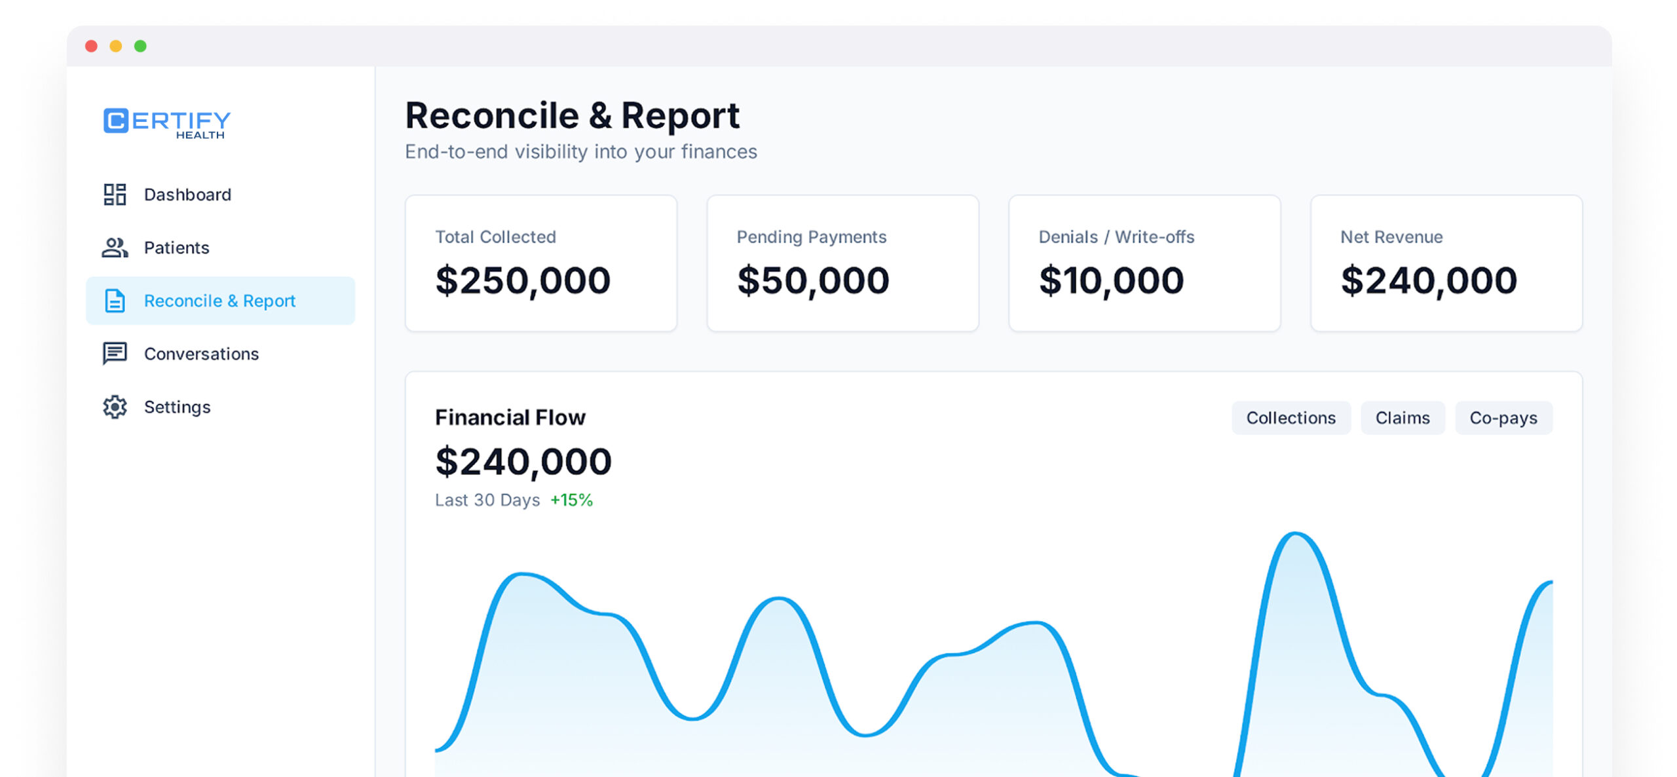Image resolution: width=1677 pixels, height=777 pixels.
Task: Click the Pending Payments card
Action: tap(842, 263)
